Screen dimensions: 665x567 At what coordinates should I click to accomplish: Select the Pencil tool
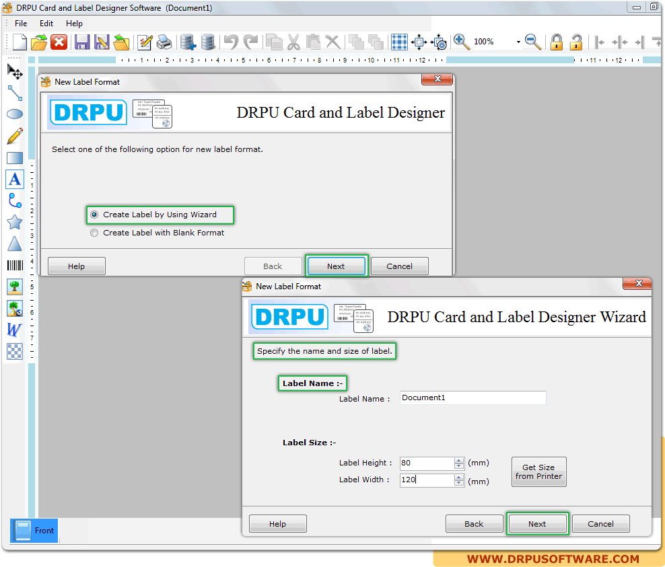15,136
